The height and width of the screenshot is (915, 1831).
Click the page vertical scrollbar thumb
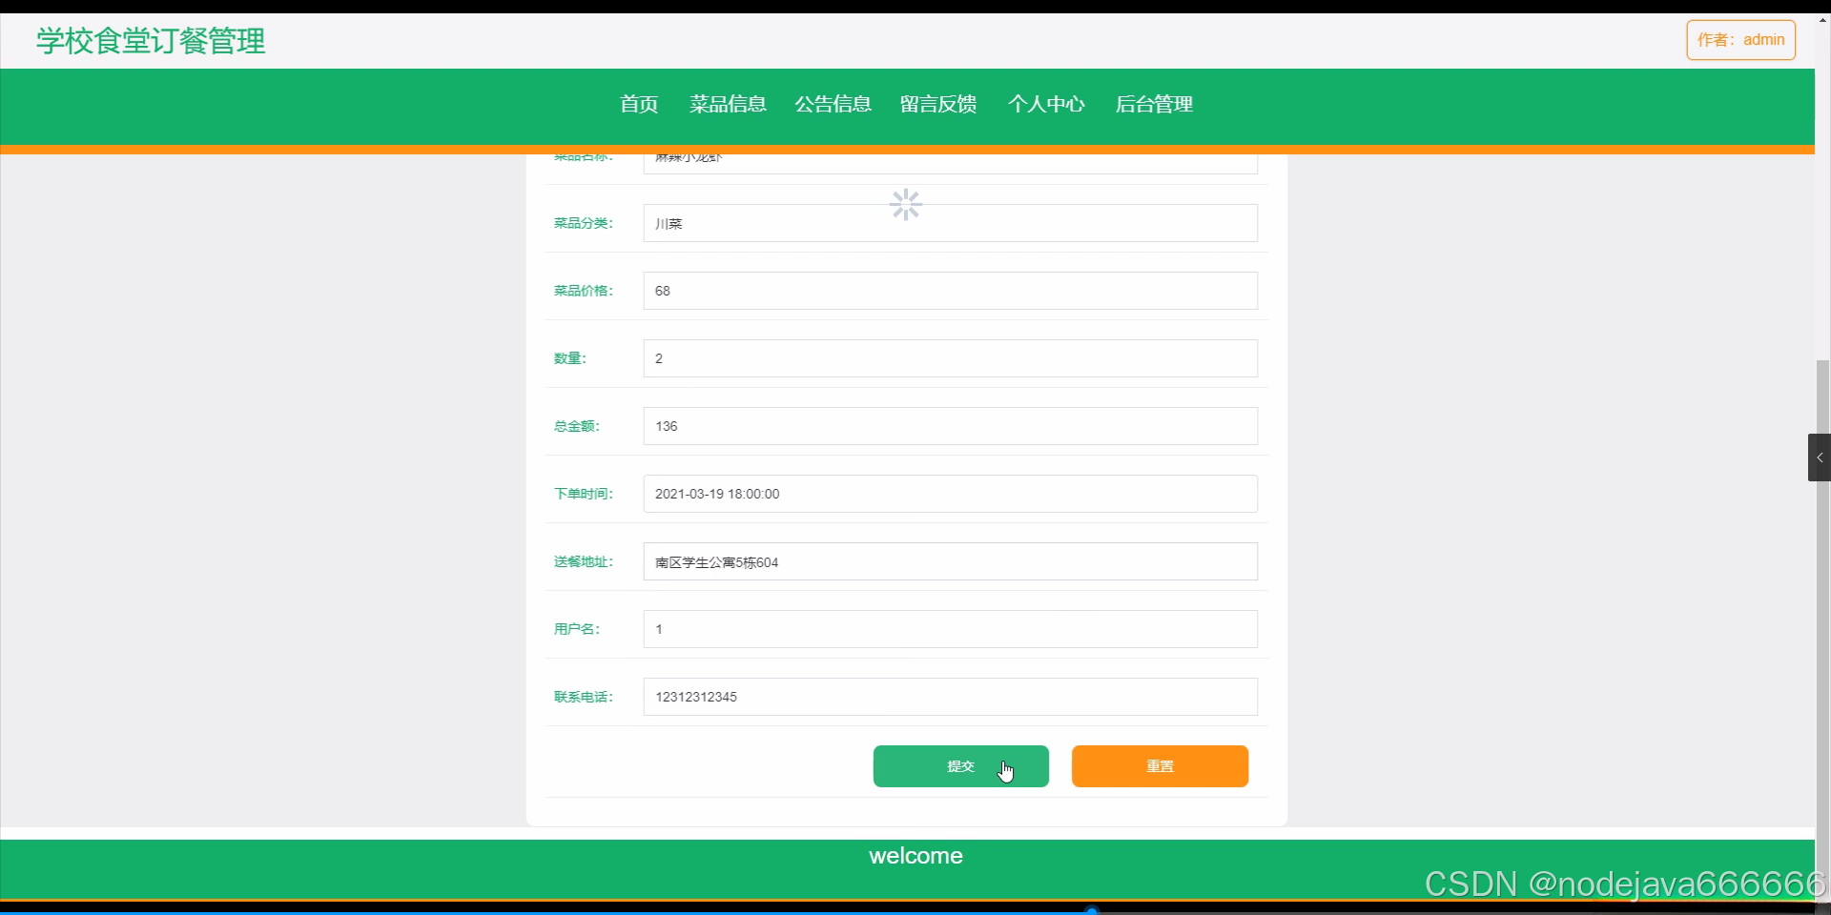coord(1822,629)
